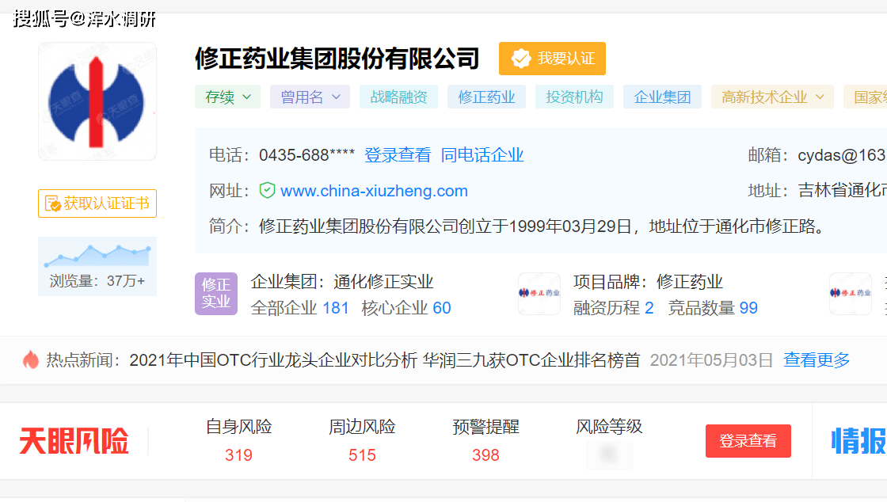Click the 项目品牌: 修正药业 label

(x=648, y=282)
